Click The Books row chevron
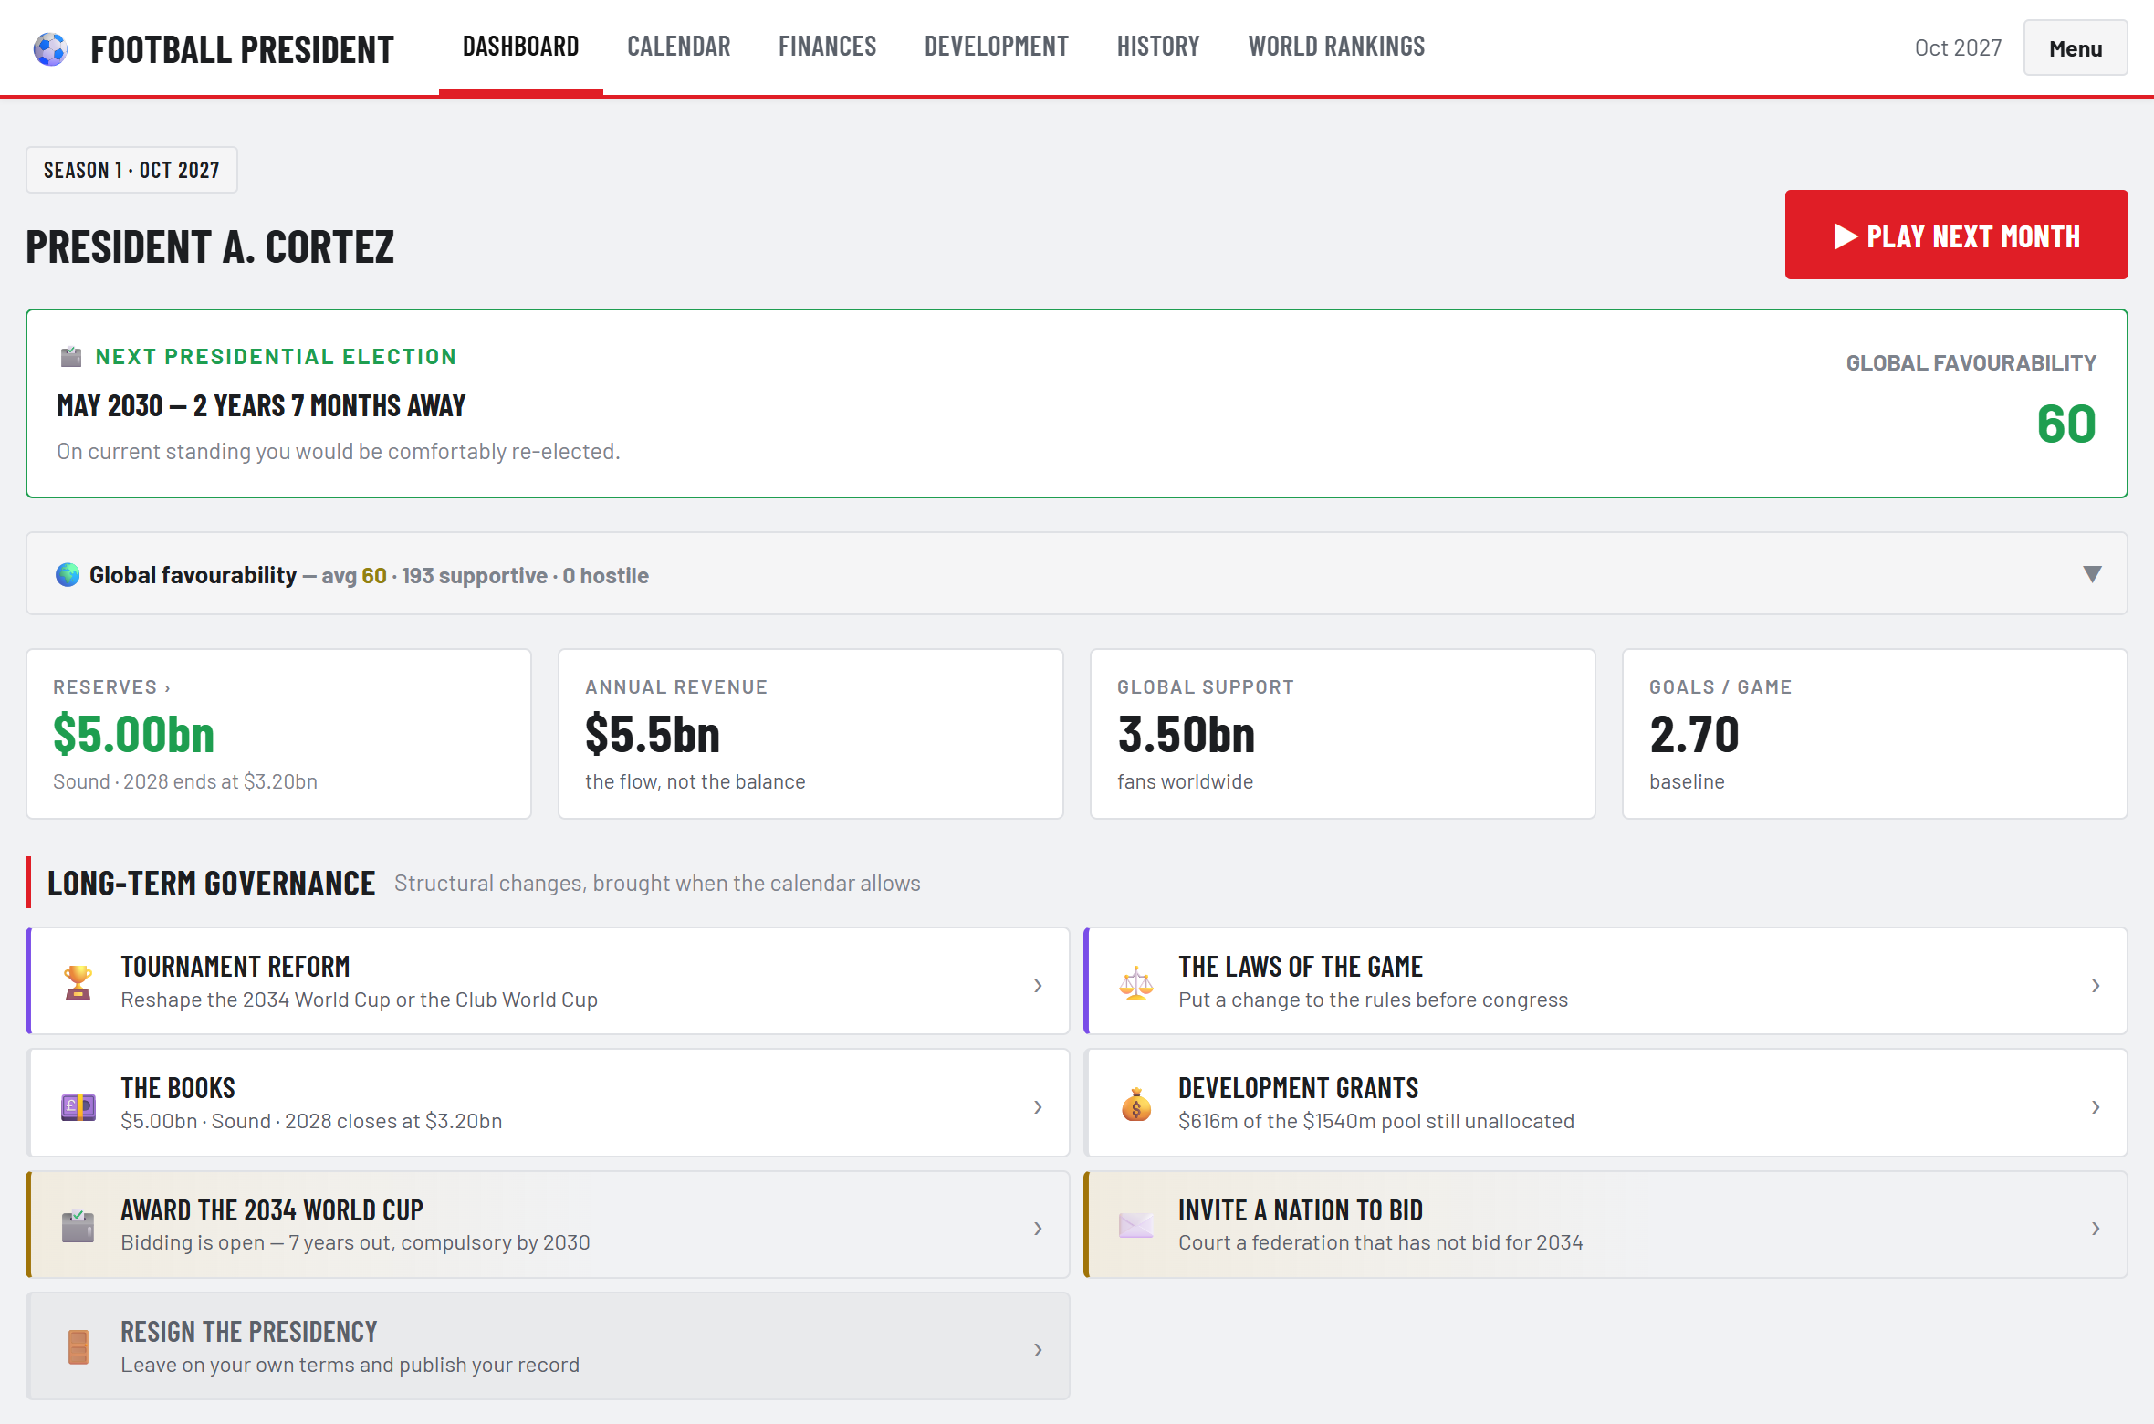 [1038, 1107]
